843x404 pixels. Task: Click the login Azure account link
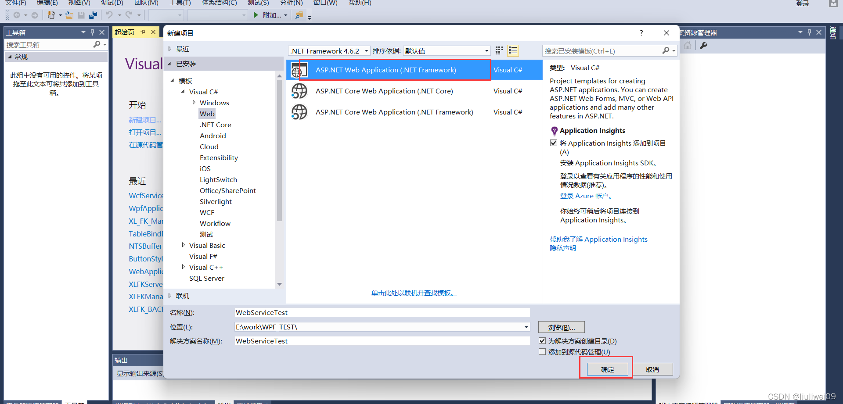pyautogui.click(x=586, y=196)
